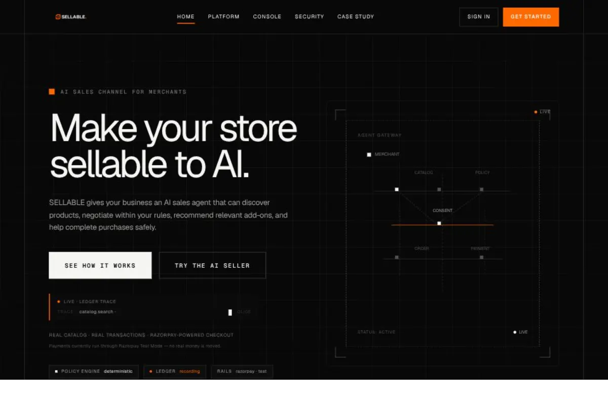Click the white cursor block in ledger trace
Image resolution: width=608 pixels, height=404 pixels.
click(230, 312)
